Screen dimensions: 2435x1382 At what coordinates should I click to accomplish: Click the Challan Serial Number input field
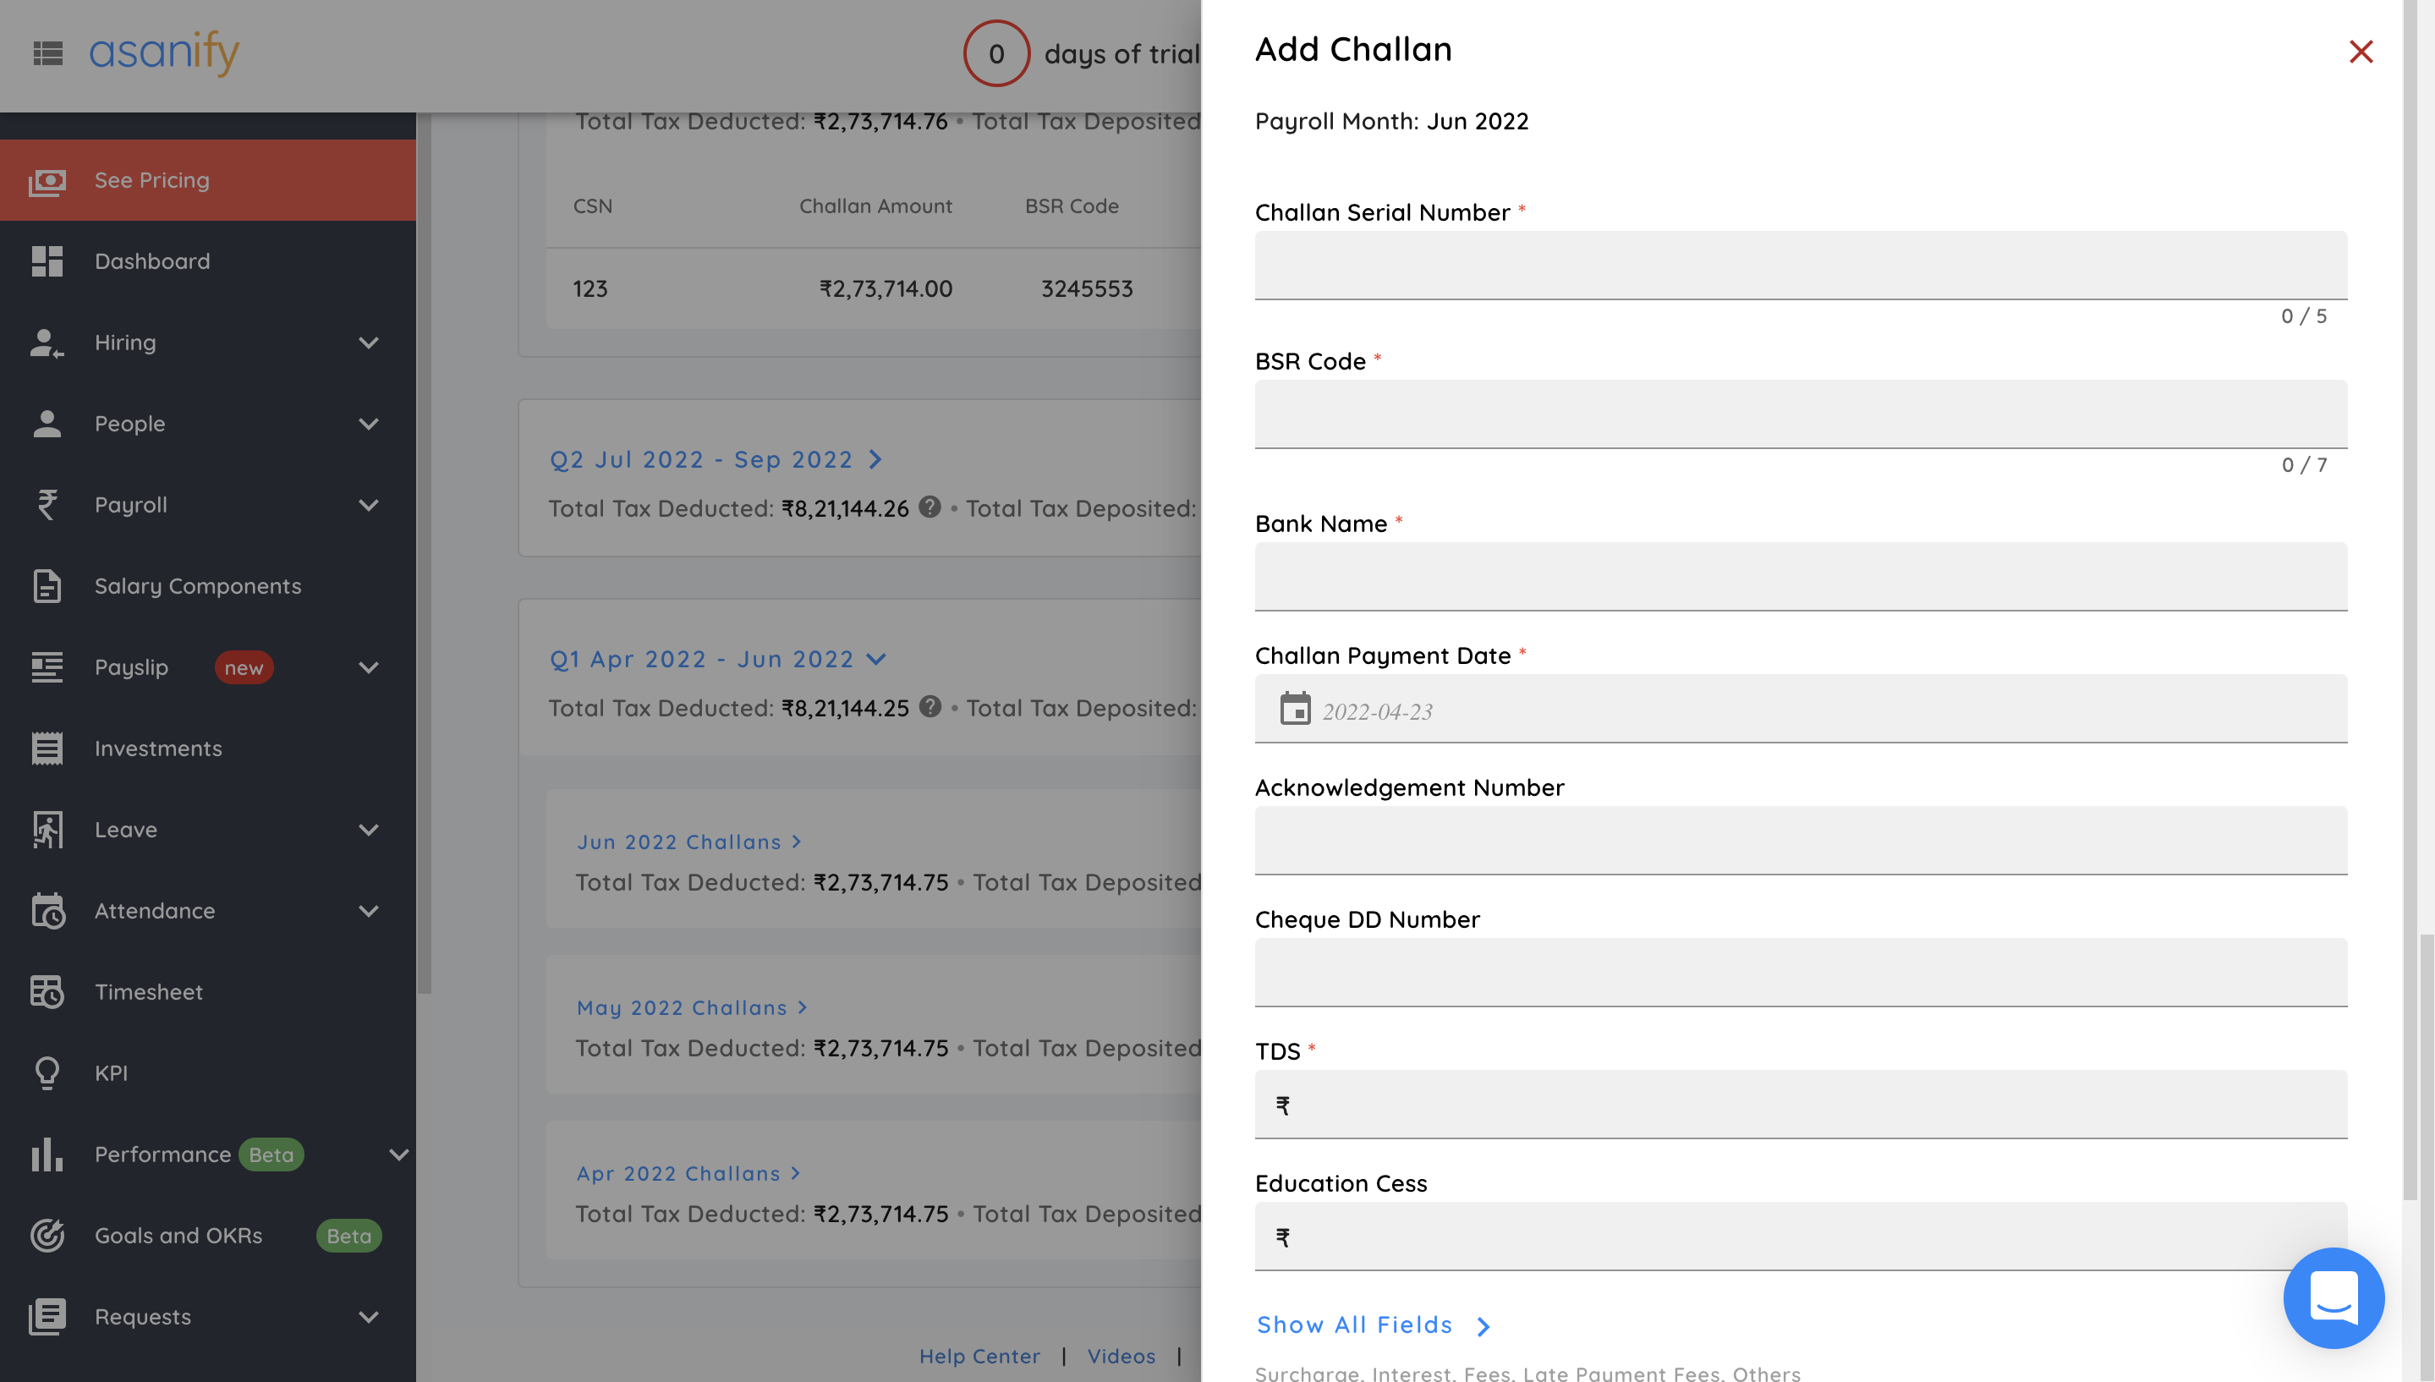[1800, 265]
